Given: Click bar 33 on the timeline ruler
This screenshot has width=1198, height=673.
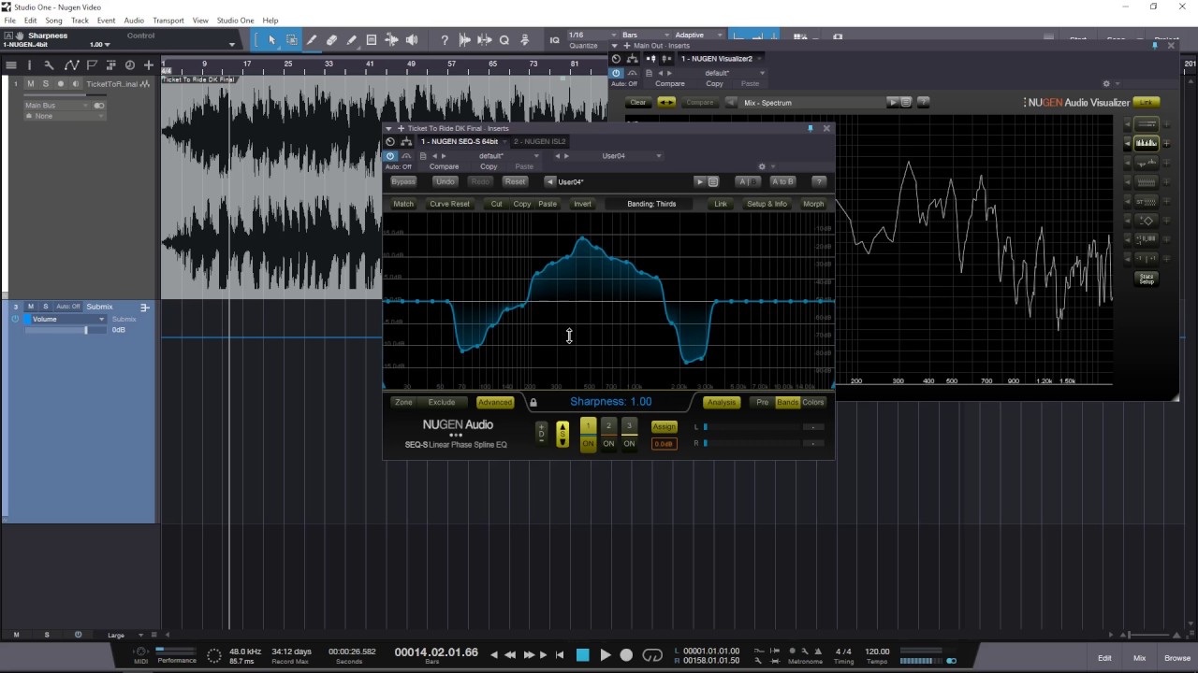Looking at the screenshot, I should pyautogui.click(x=328, y=64).
